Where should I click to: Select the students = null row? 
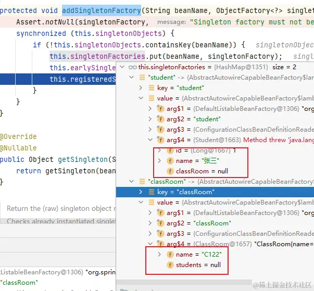[x=215, y=265]
